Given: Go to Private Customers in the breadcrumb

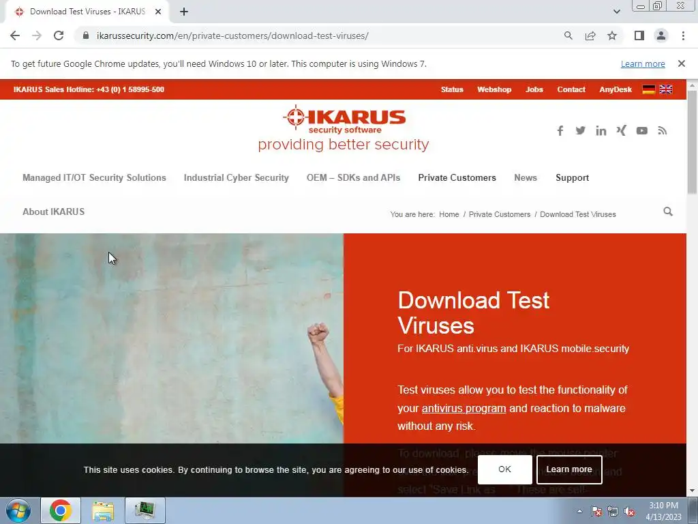Looking at the screenshot, I should tap(500, 214).
